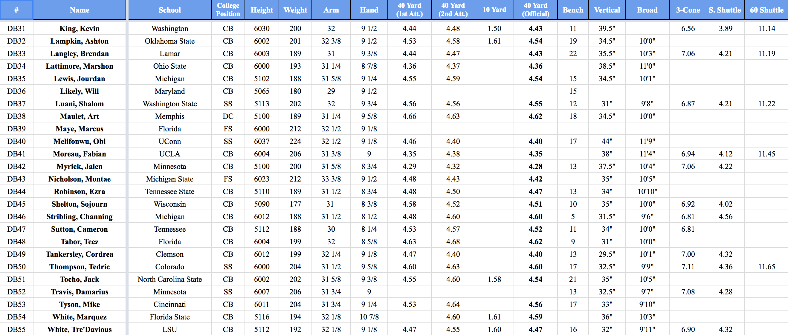Viewport: 788px width, 335px height.
Task: Click the King, Kevin name cell
Action: tap(79, 28)
